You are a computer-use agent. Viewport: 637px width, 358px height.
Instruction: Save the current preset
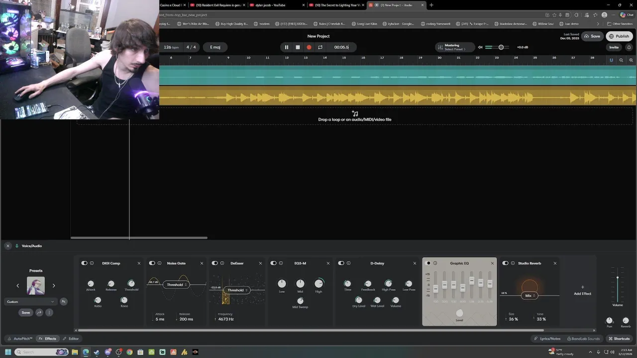(x=25, y=312)
